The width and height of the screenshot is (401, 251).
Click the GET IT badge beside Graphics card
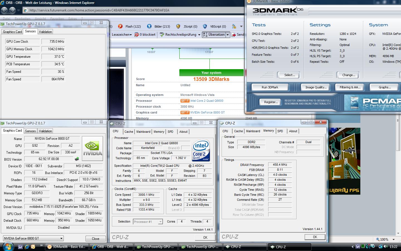(x=185, y=112)
